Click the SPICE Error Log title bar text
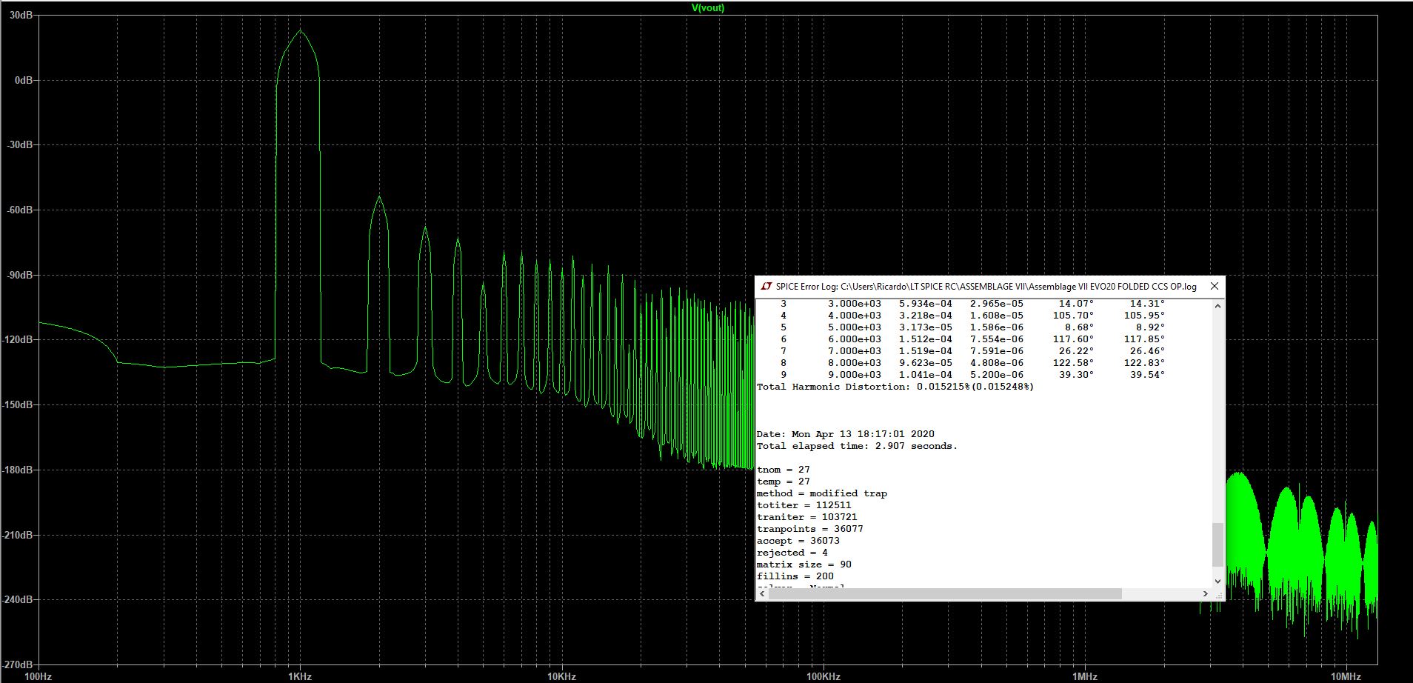The height and width of the screenshot is (683, 1413). [986, 287]
